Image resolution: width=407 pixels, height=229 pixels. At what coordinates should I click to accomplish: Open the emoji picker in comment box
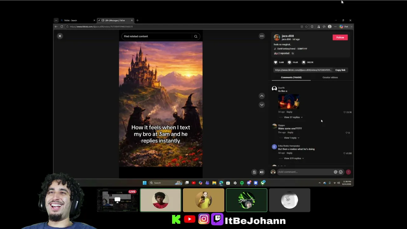coord(341,172)
